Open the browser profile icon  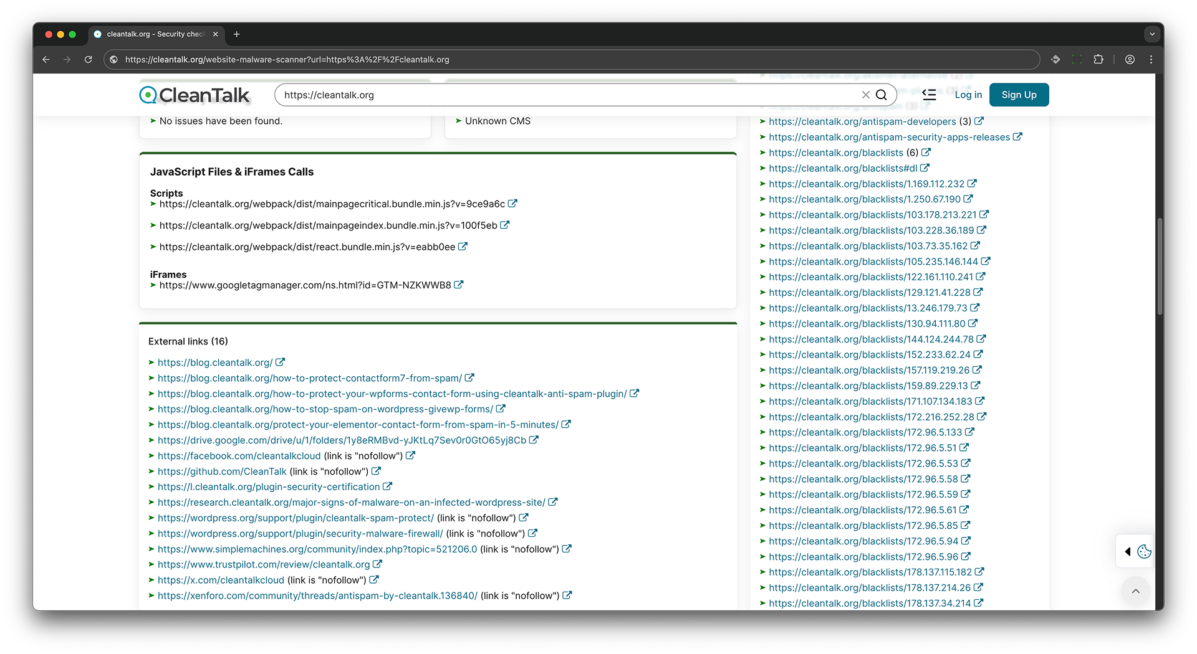(x=1130, y=59)
